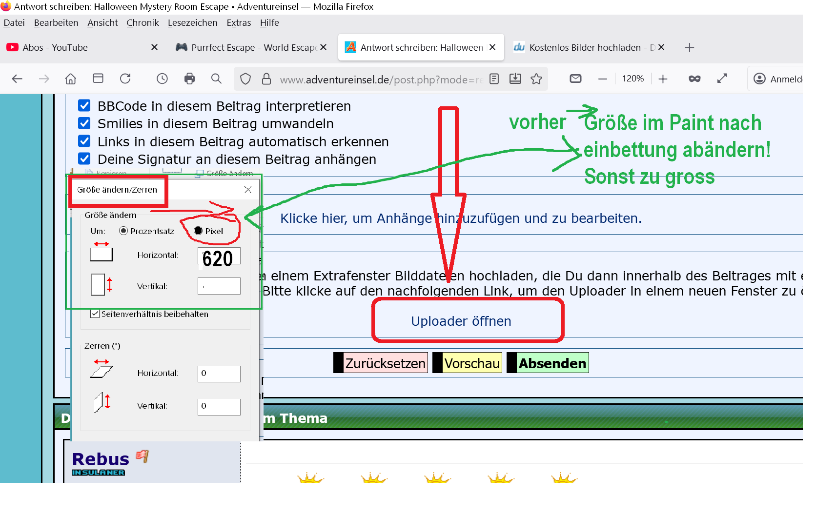The height and width of the screenshot is (514, 816).
Task: Click the Vorschau button
Action: [471, 363]
